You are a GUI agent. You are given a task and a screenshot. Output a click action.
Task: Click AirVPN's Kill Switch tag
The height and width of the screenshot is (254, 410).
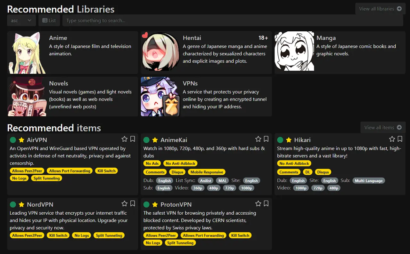click(106, 171)
